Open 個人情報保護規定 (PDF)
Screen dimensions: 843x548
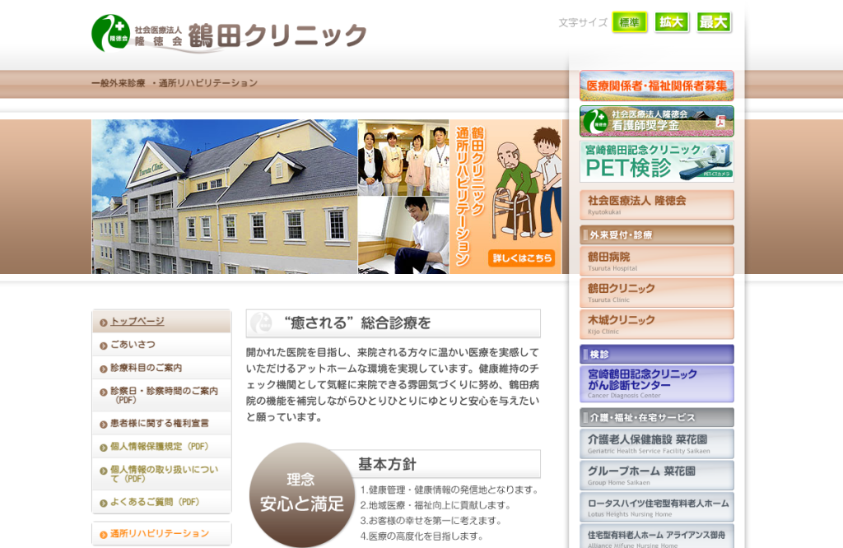click(x=162, y=447)
